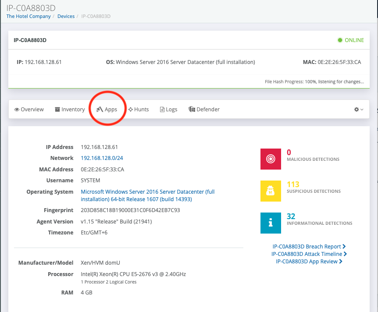Click the Overview eye icon

point(17,110)
